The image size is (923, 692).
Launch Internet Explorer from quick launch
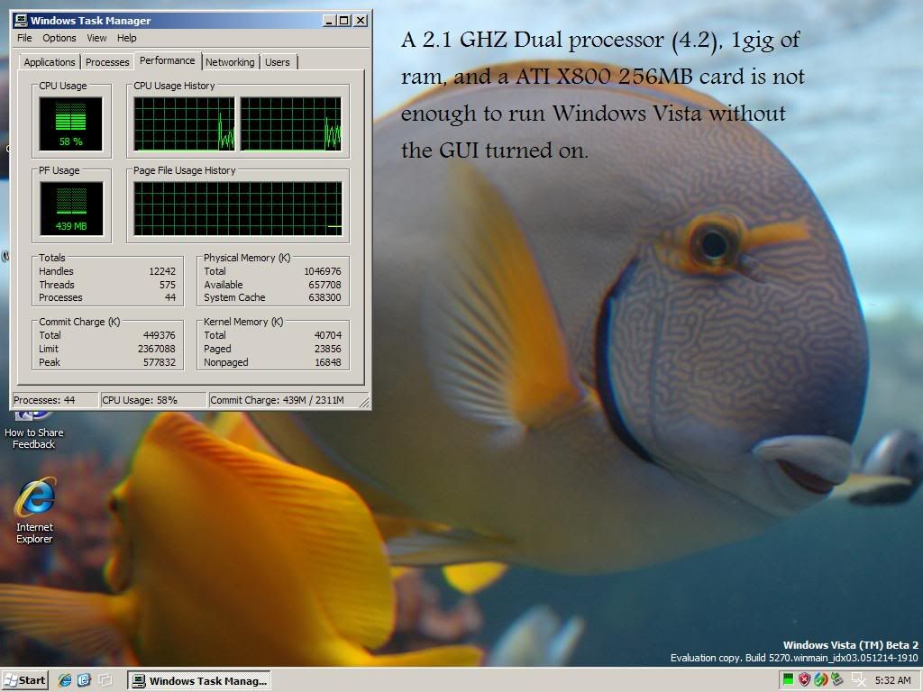pyautogui.click(x=65, y=680)
